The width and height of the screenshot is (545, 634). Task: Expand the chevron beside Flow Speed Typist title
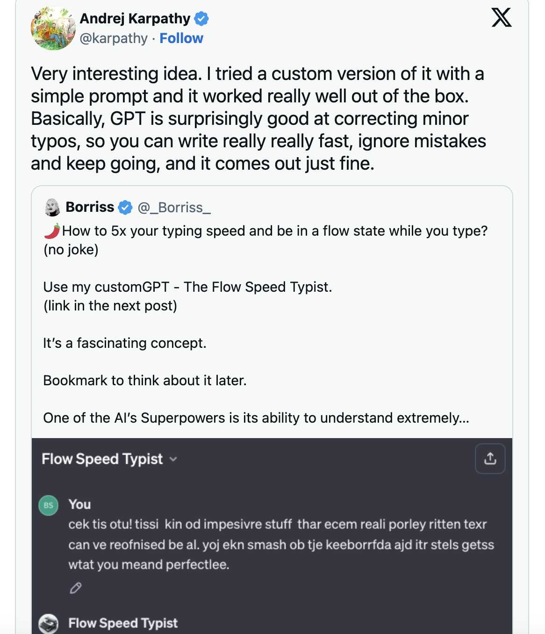tap(173, 459)
